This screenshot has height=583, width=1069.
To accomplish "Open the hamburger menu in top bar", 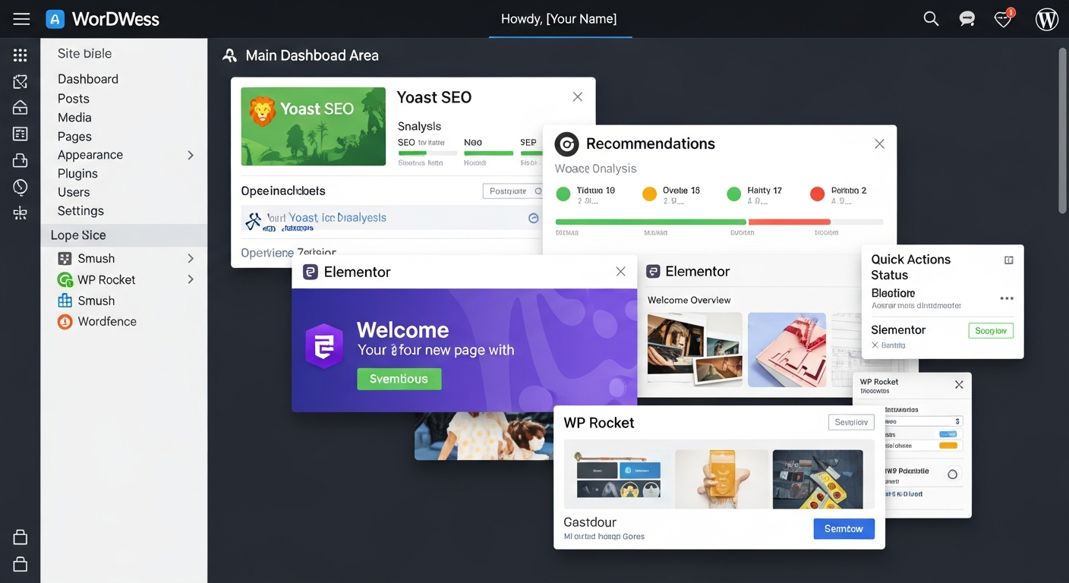I will click(x=21, y=19).
